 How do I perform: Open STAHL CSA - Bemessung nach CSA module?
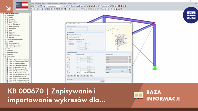pyautogui.click(x=18, y=71)
